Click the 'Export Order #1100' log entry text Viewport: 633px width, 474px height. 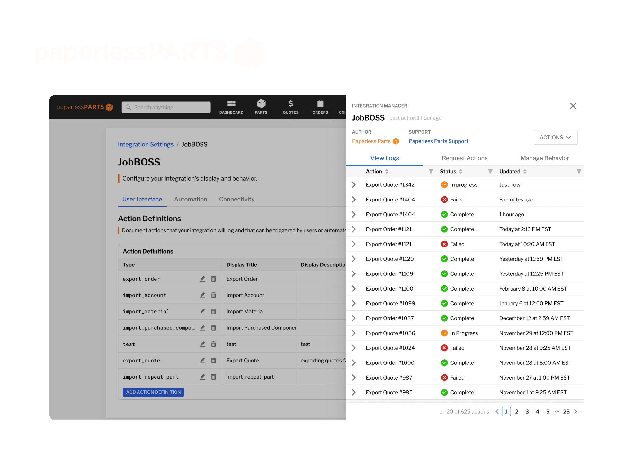[x=389, y=289]
